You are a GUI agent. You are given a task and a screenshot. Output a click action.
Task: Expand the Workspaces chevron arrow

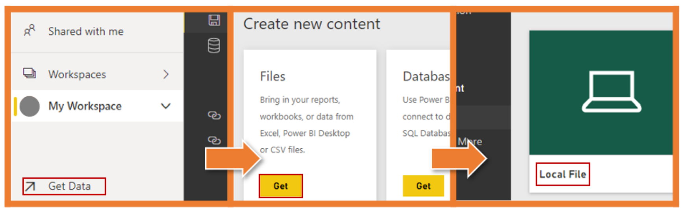coord(166,74)
